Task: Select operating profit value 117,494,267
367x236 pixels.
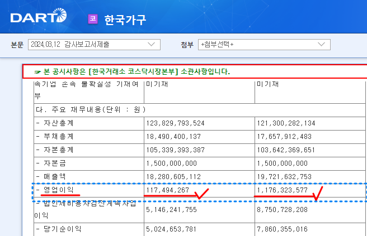Action: (168, 190)
